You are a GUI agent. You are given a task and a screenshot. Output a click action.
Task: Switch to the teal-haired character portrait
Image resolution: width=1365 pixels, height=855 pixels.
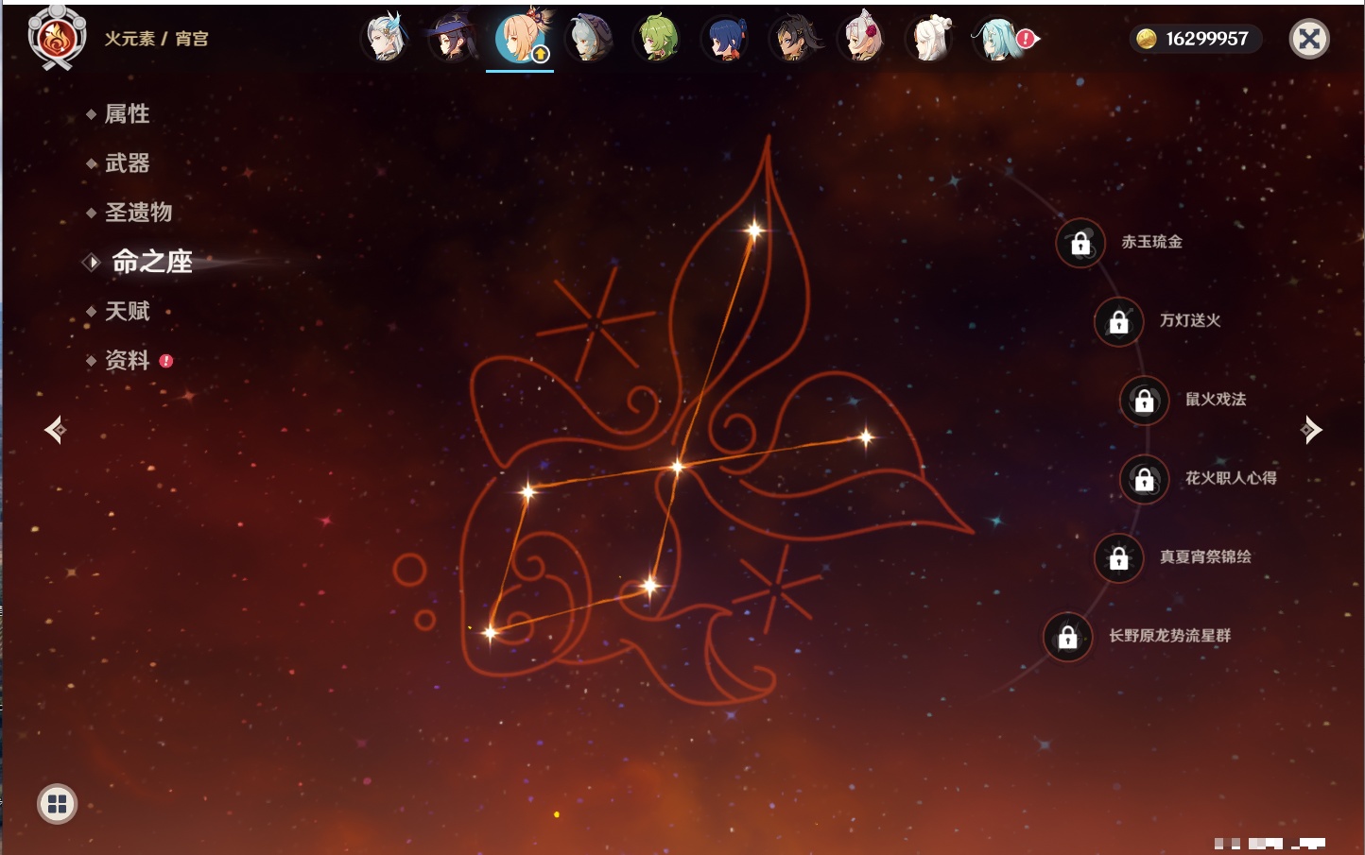[999, 39]
